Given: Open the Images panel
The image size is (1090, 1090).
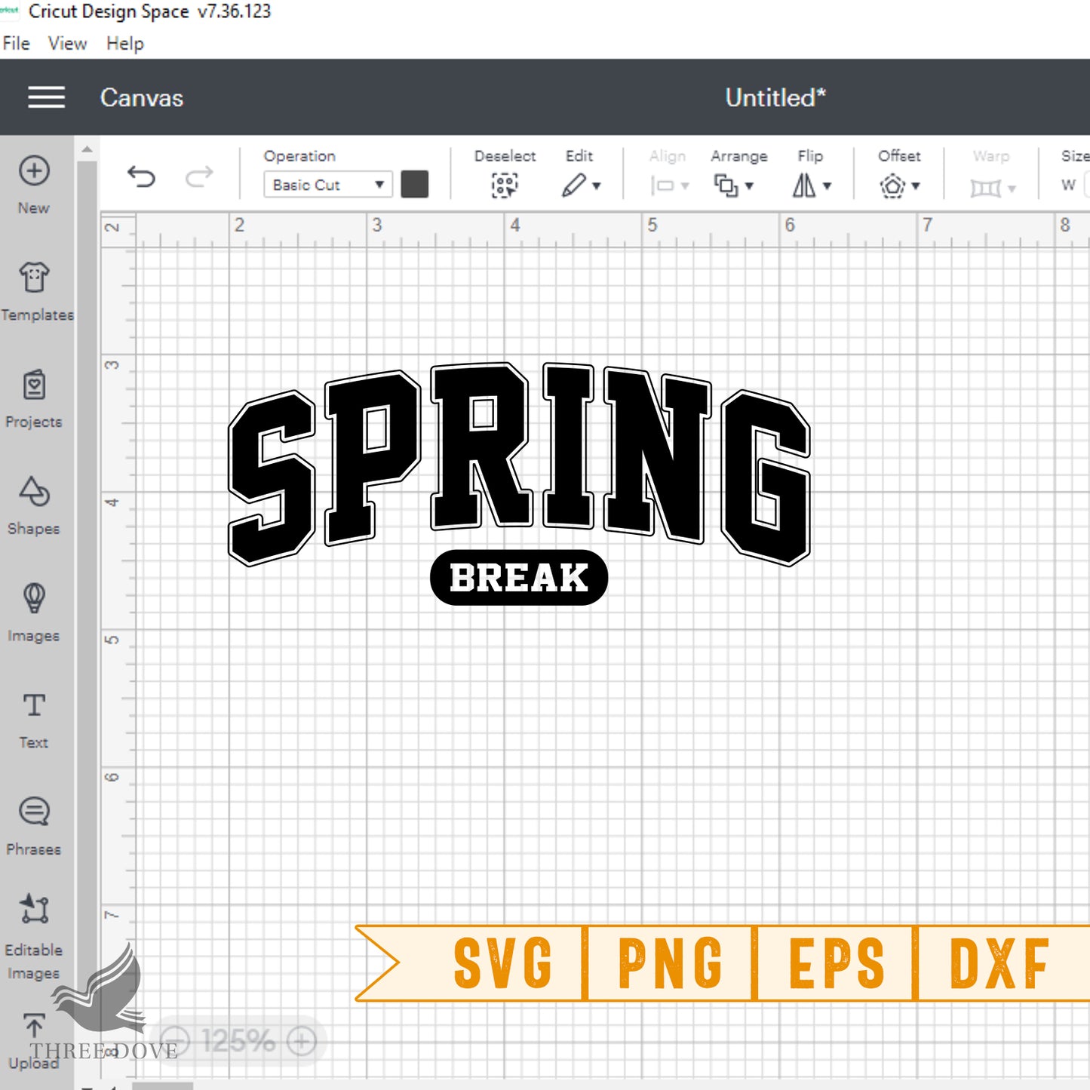Looking at the screenshot, I should click(34, 598).
